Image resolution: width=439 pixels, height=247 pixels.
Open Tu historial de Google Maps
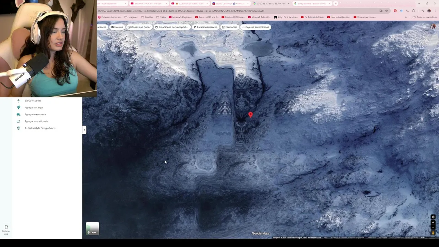point(40,128)
